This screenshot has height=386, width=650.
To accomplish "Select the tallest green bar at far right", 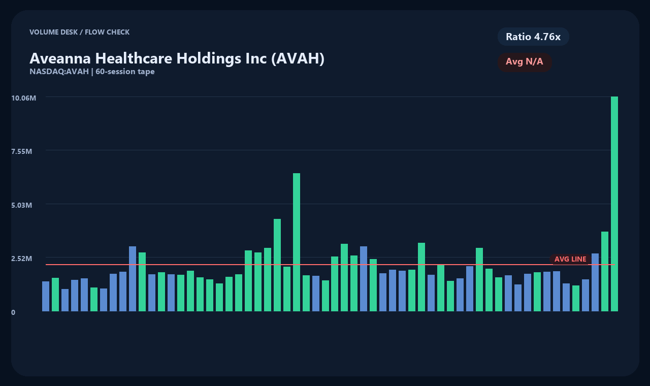I will click(x=614, y=204).
